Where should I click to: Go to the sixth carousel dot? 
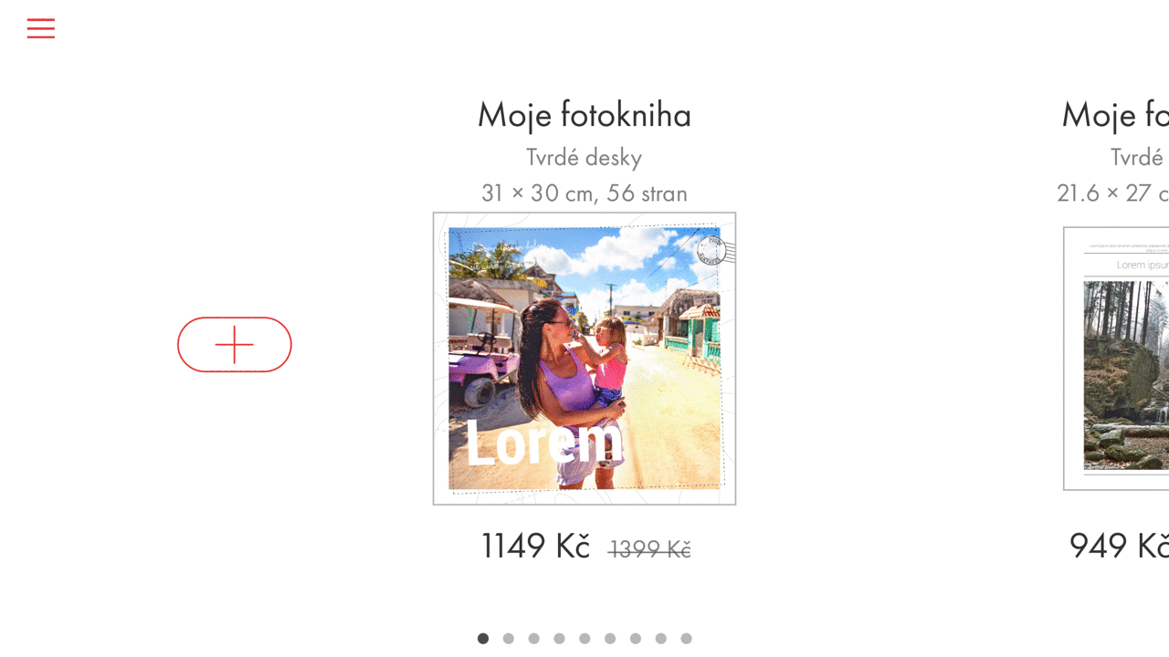click(610, 639)
